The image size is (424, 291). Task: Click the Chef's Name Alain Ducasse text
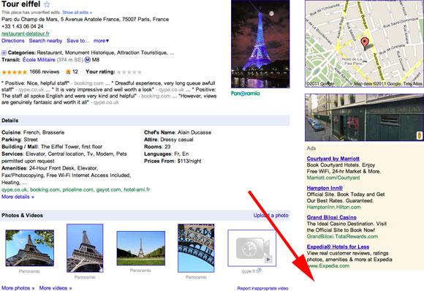[178, 132]
